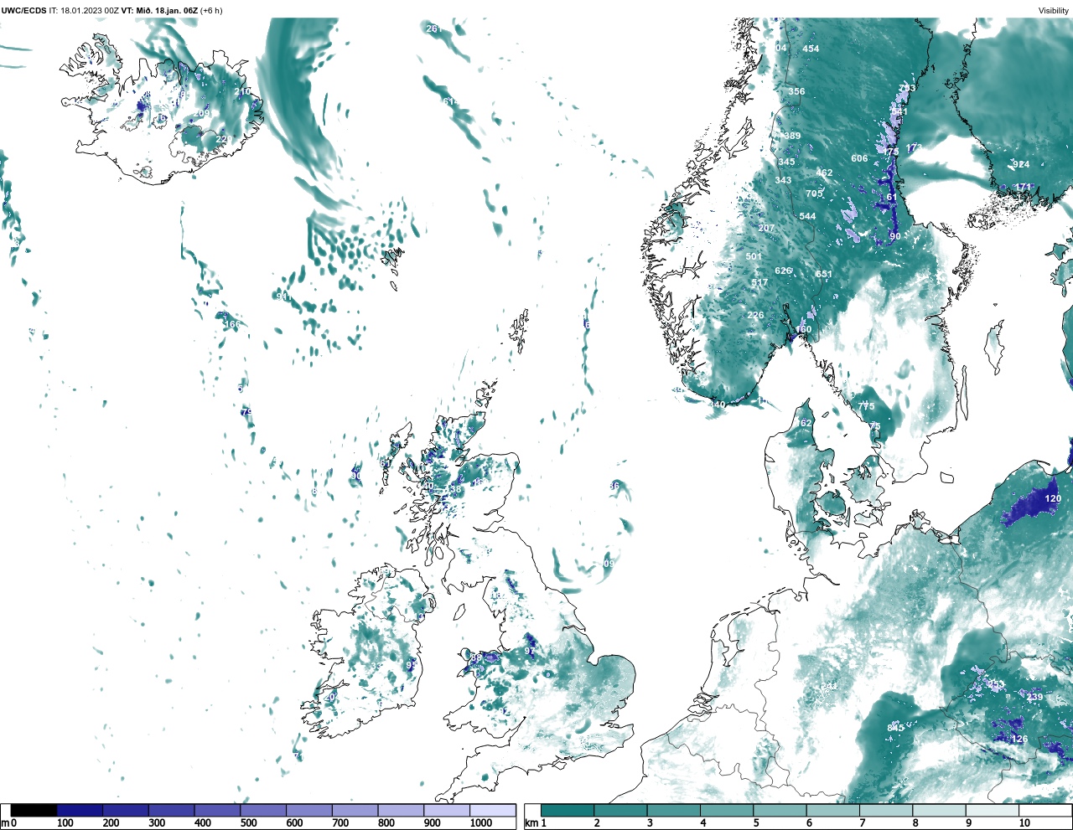This screenshot has width=1073, height=830.
Task: Click the "544" visibility value on the map
Action: [x=807, y=216]
